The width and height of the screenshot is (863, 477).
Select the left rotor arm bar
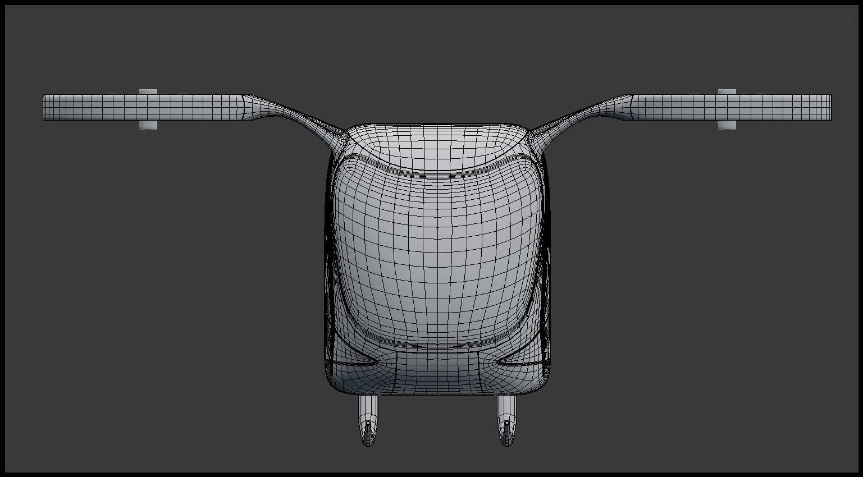point(143,107)
